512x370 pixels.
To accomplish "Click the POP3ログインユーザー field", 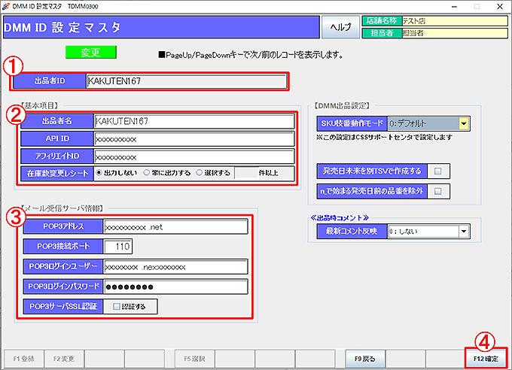I will coord(175,267).
